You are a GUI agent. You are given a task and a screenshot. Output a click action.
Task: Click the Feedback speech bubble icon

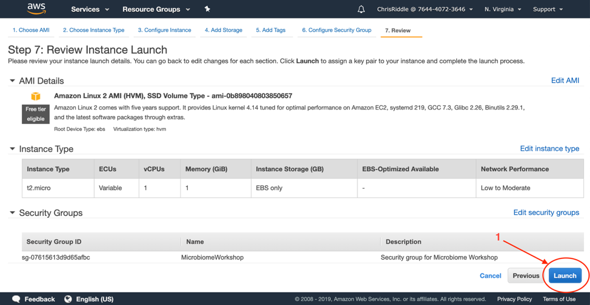(16, 299)
